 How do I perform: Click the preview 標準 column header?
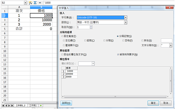pyautogui.click(x=71, y=68)
